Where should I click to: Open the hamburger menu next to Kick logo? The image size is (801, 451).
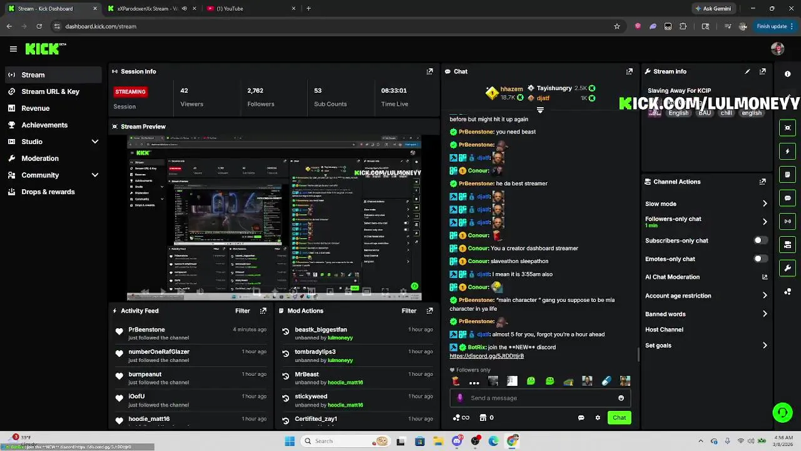(13, 49)
